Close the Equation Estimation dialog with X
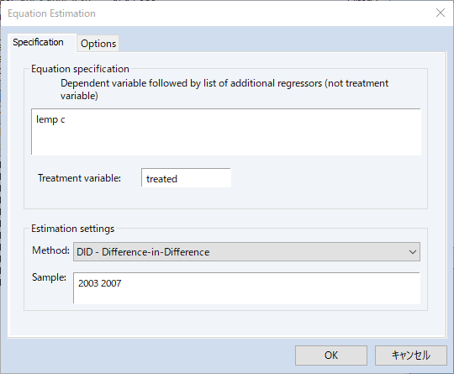 click(x=441, y=13)
